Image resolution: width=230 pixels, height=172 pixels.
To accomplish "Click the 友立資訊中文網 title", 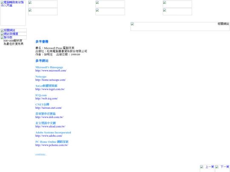I will point(46,123).
